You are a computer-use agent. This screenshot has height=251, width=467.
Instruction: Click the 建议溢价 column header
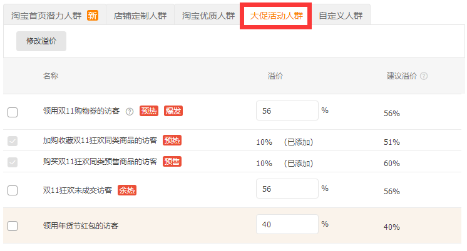tap(402, 76)
